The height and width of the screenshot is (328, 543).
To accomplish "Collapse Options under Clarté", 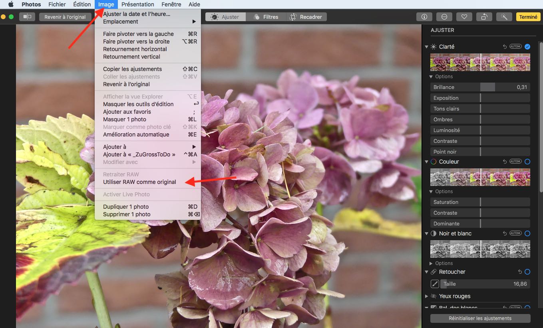I will [x=431, y=77].
